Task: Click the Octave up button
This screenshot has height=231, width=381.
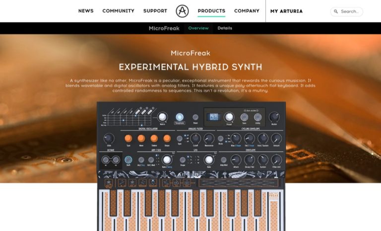Action: pyautogui.click(x=116, y=160)
